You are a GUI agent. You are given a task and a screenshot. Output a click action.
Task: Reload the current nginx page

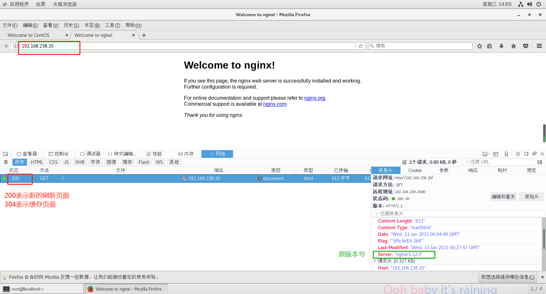(360, 46)
